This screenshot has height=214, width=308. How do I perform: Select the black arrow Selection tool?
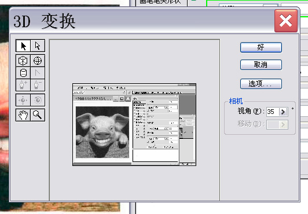[x=23, y=46]
